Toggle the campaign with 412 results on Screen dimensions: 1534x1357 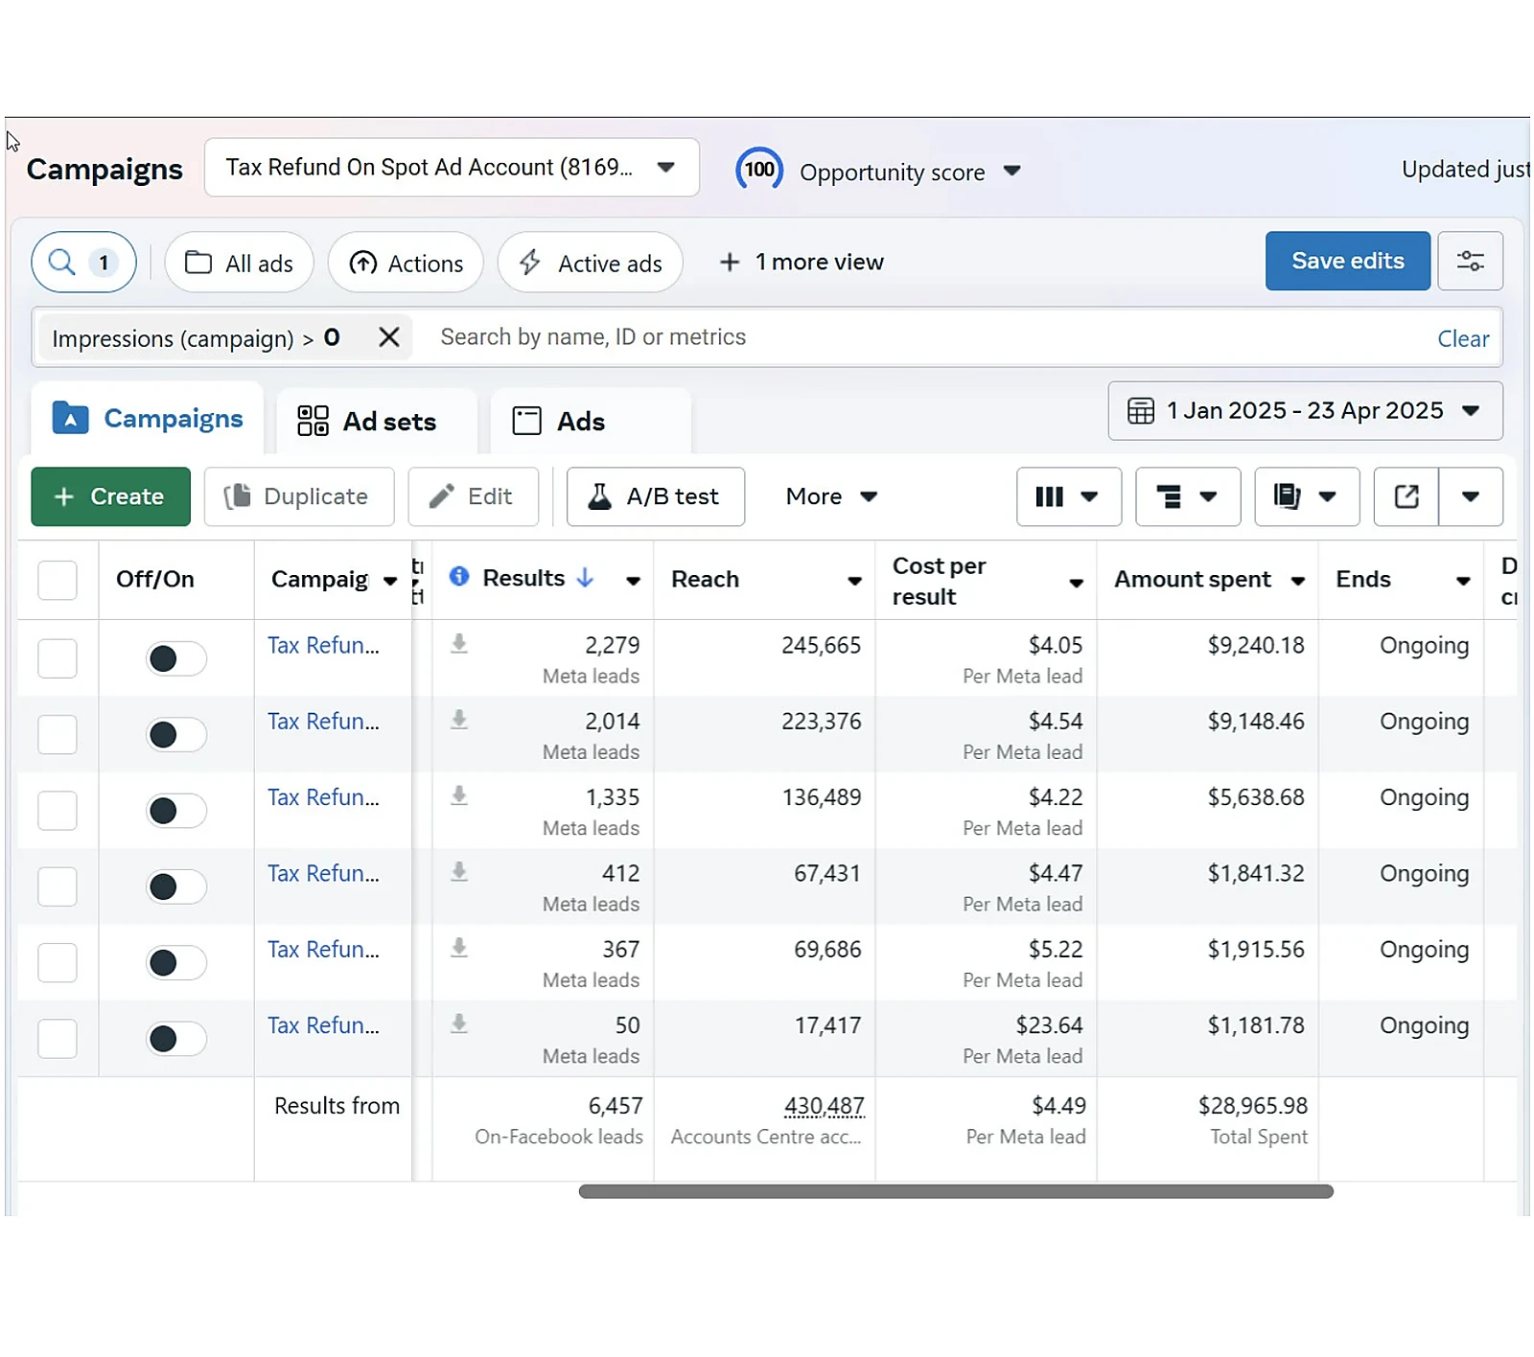pyautogui.click(x=176, y=886)
